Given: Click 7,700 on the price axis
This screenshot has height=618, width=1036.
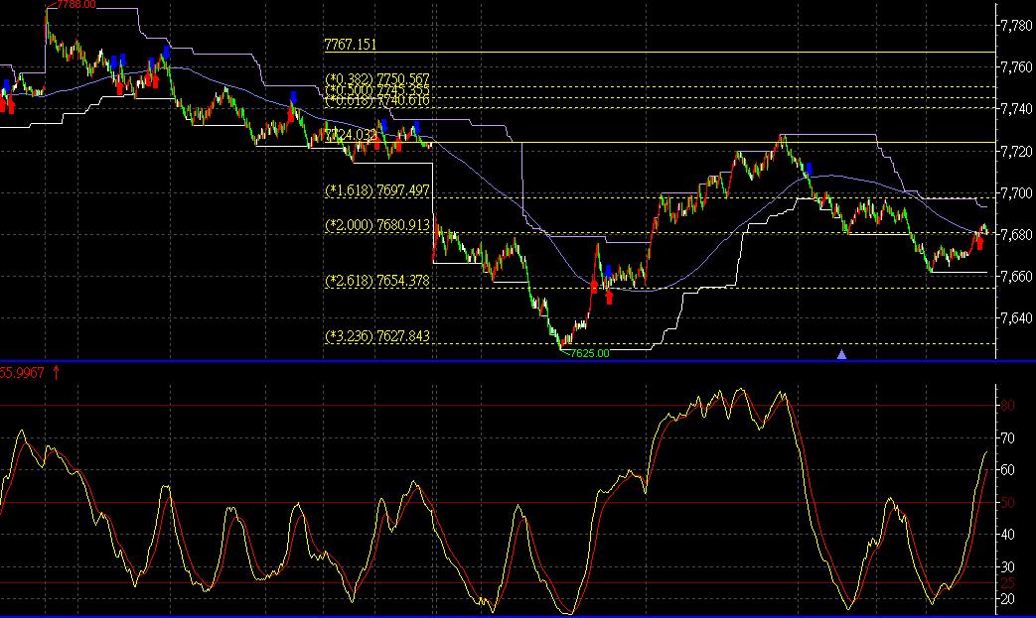Looking at the screenshot, I should tap(1016, 193).
